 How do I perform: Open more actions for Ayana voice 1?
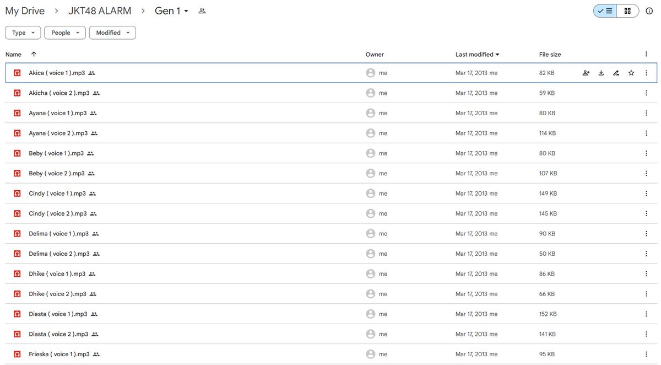coord(646,113)
